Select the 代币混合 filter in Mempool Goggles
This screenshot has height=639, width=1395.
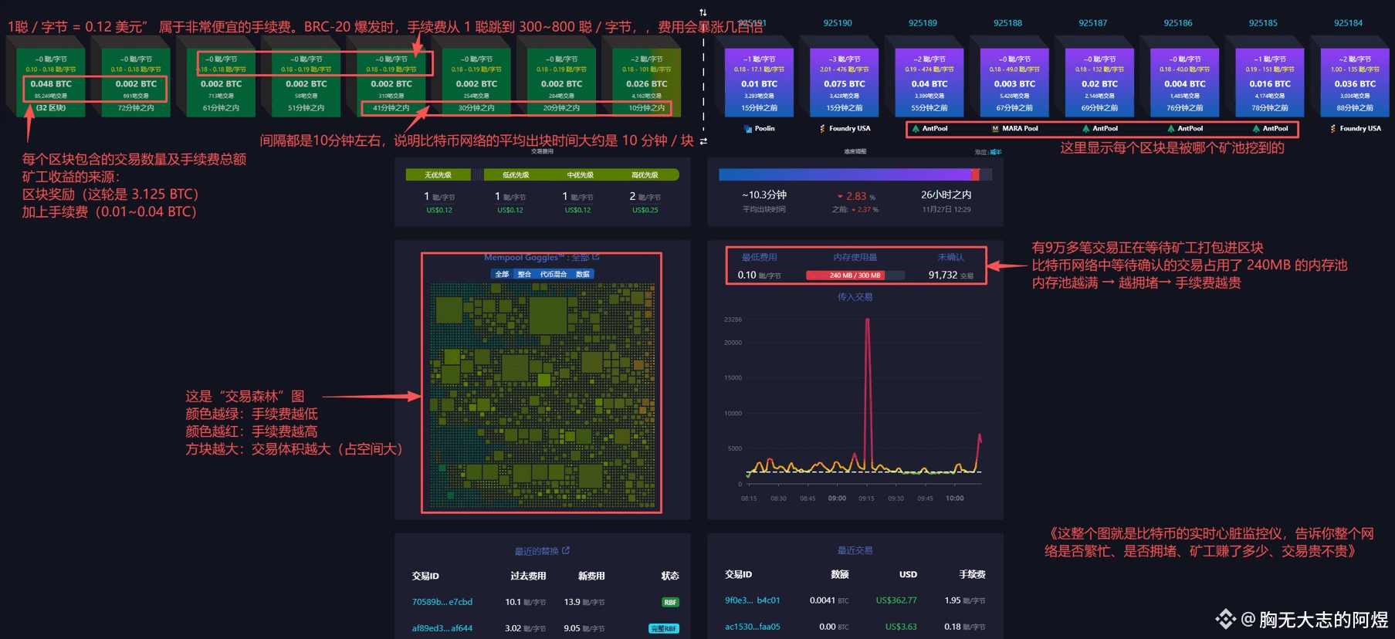pyautogui.click(x=553, y=274)
